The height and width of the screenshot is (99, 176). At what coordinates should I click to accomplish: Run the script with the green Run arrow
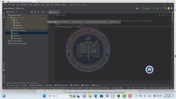(154, 8)
